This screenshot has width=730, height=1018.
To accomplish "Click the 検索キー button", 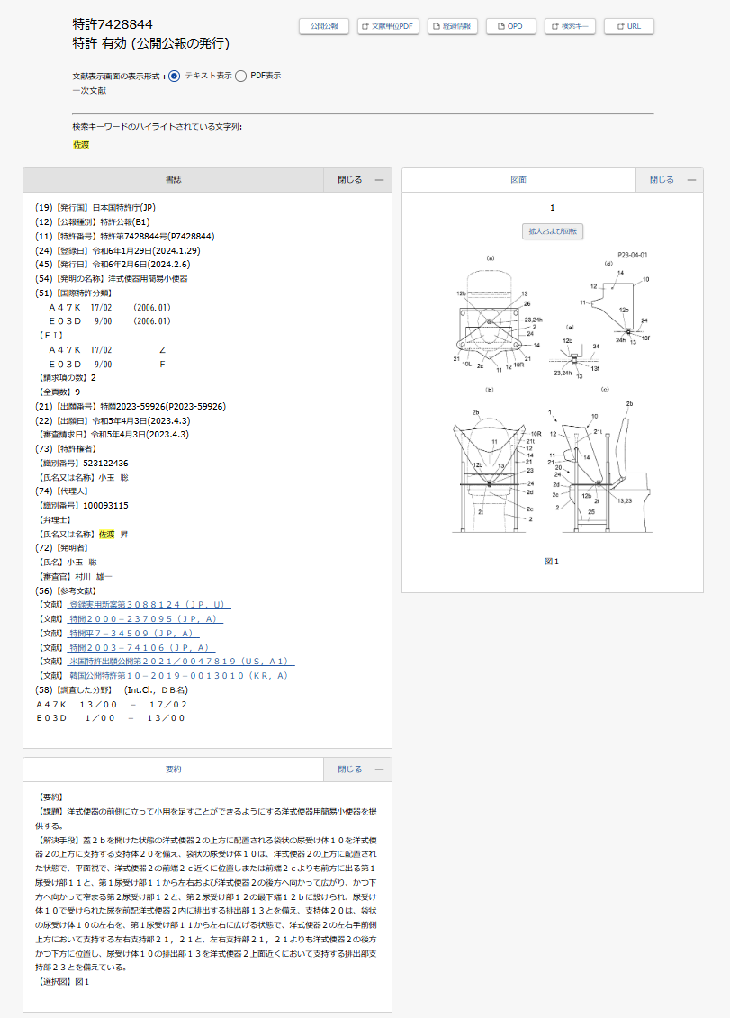I will pos(570,26).
